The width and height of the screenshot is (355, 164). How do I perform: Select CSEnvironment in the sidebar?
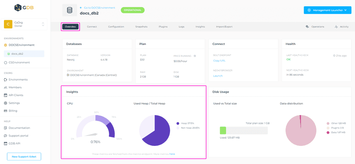point(19,62)
